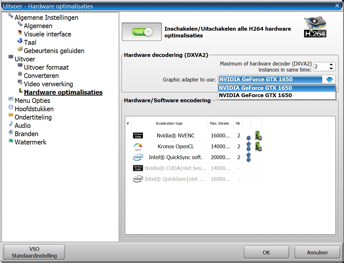Open Menu Opties section
Screen dimensions: 344x263
pos(33,101)
